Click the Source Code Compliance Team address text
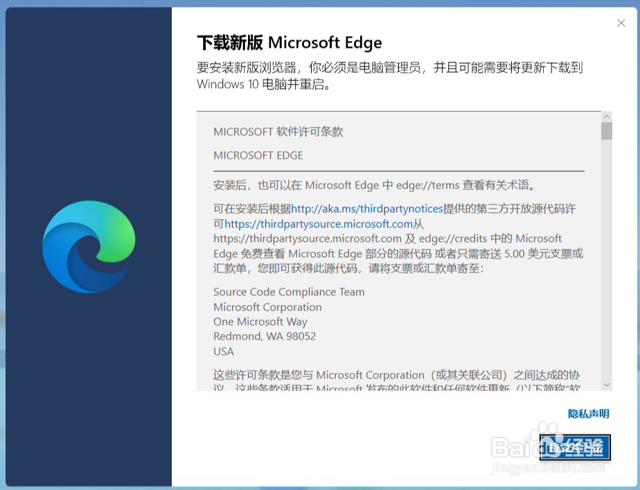The height and width of the screenshot is (490, 640). 289,292
